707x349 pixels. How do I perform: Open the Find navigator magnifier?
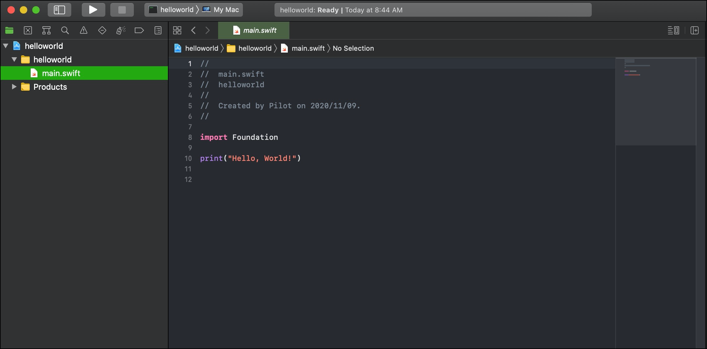pyautogui.click(x=65, y=30)
